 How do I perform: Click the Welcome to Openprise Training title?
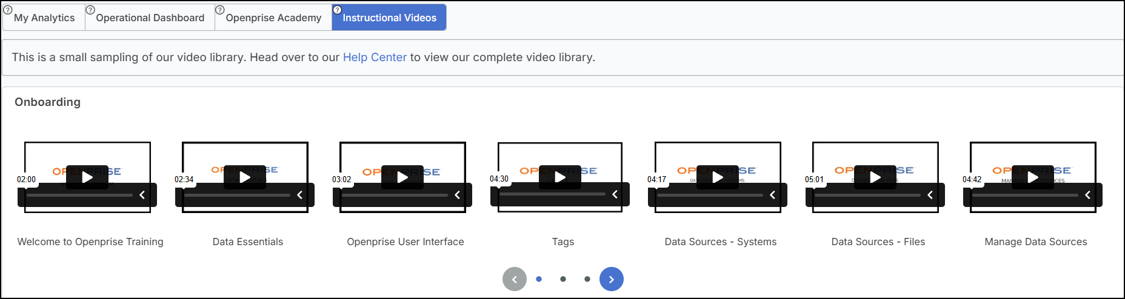[90, 241]
